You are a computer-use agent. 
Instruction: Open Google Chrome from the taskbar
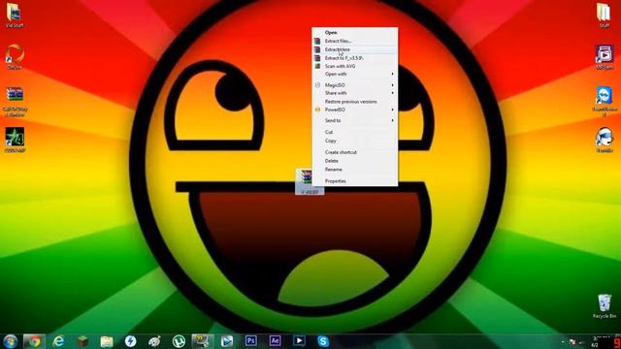(x=35, y=341)
